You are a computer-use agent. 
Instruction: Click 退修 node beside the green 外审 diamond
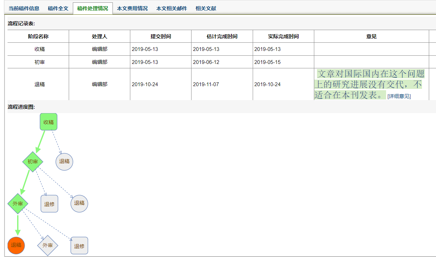49,204
